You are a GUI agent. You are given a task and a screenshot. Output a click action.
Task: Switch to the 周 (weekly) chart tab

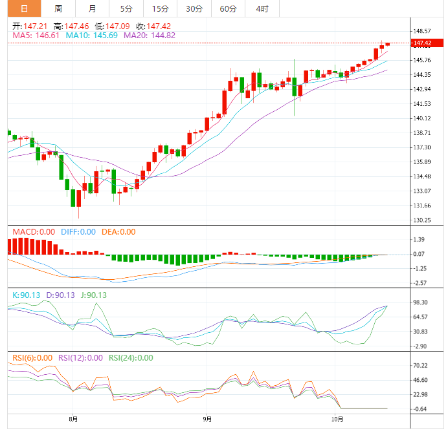click(x=58, y=8)
